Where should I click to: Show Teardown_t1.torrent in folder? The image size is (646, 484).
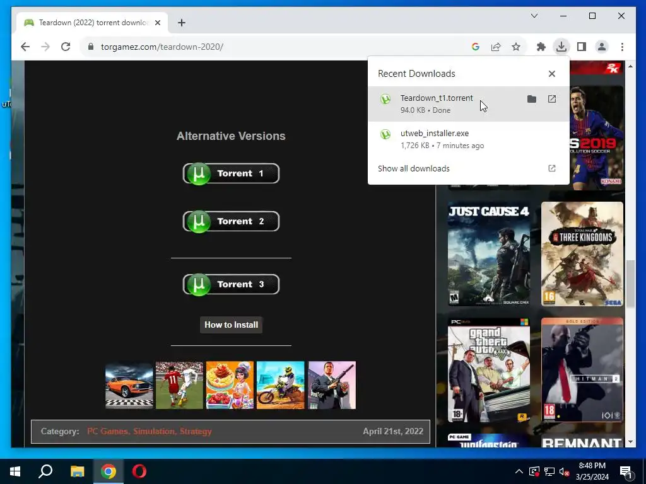(x=531, y=99)
